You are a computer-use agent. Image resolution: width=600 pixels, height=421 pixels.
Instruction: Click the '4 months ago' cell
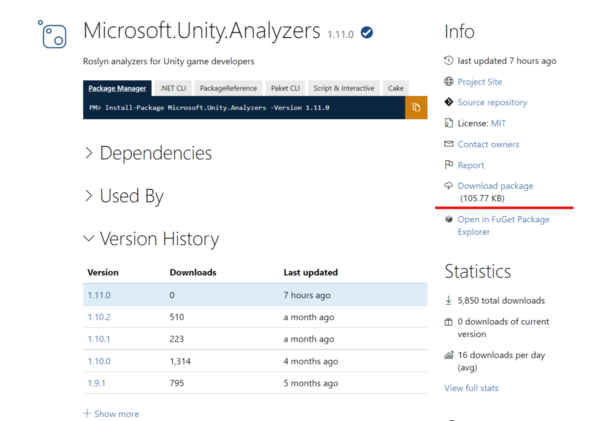[x=310, y=361]
